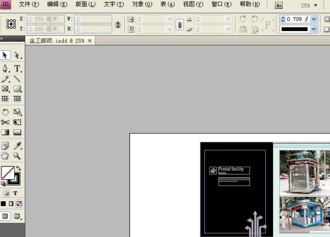This screenshot has width=330, height=237.
Task: Select the Eyedropper tool
Action: pyautogui.click(x=17, y=146)
